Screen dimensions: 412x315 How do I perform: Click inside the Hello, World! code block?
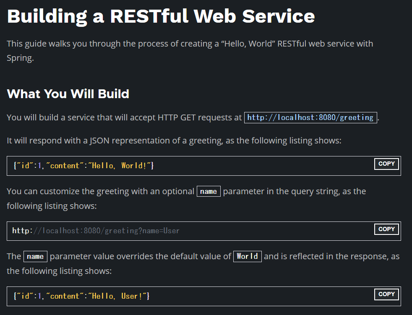252,166
